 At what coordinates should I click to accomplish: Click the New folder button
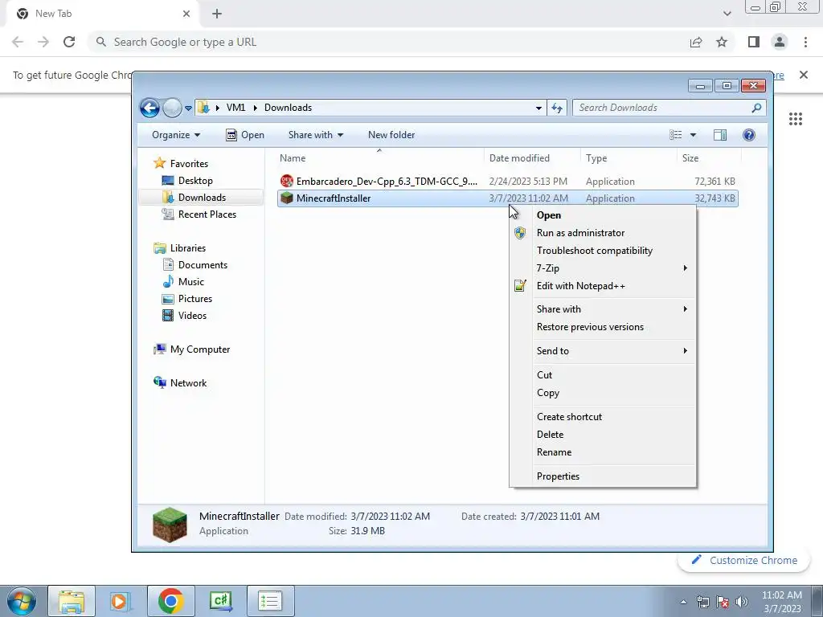point(391,135)
